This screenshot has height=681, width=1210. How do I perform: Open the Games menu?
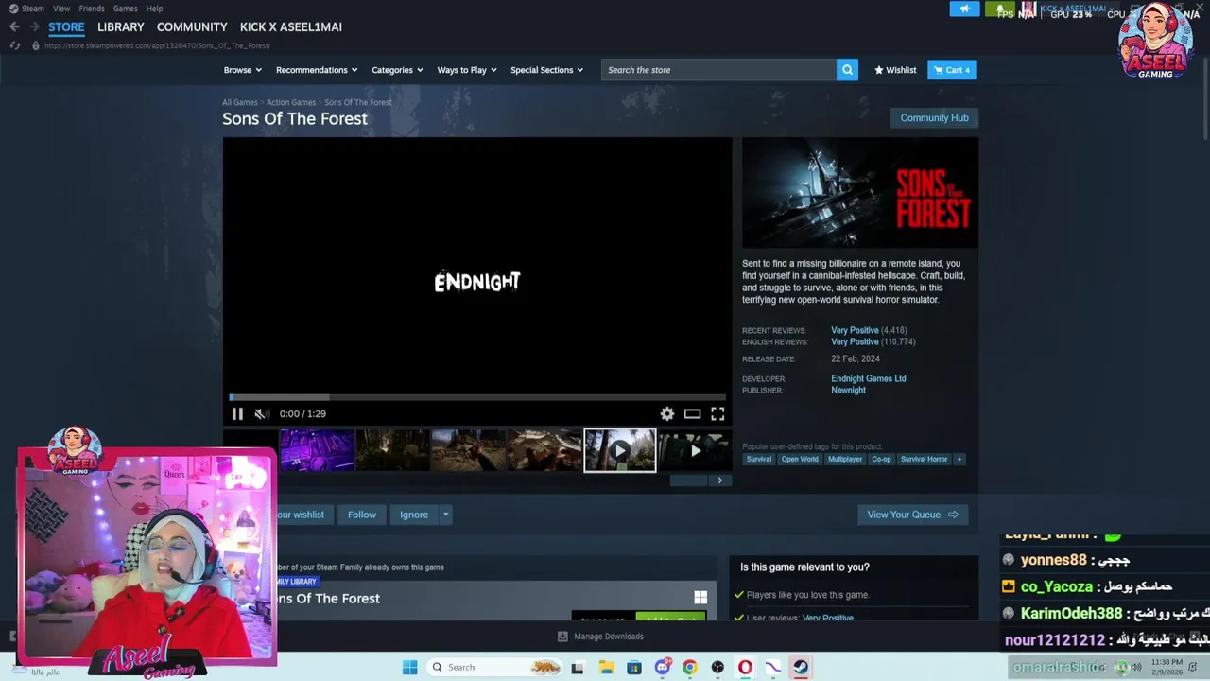point(126,9)
